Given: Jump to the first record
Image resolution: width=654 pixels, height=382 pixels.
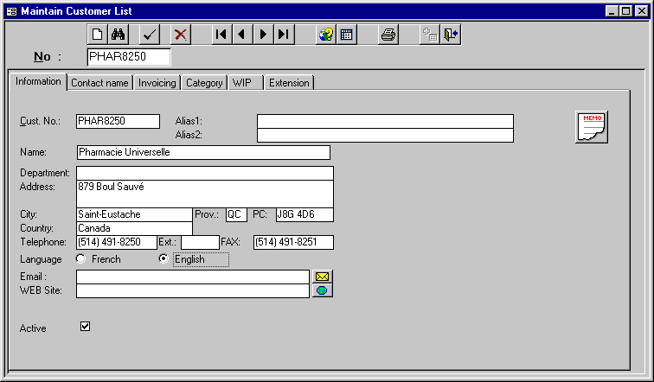Looking at the screenshot, I should [x=221, y=35].
